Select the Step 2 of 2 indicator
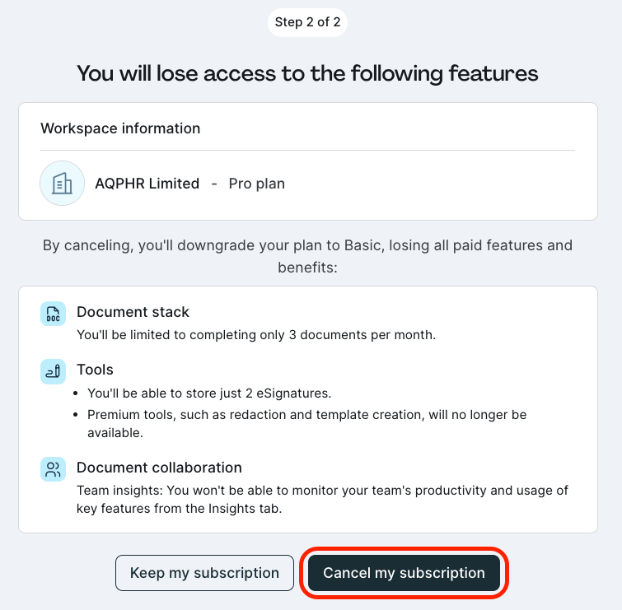 point(307,22)
